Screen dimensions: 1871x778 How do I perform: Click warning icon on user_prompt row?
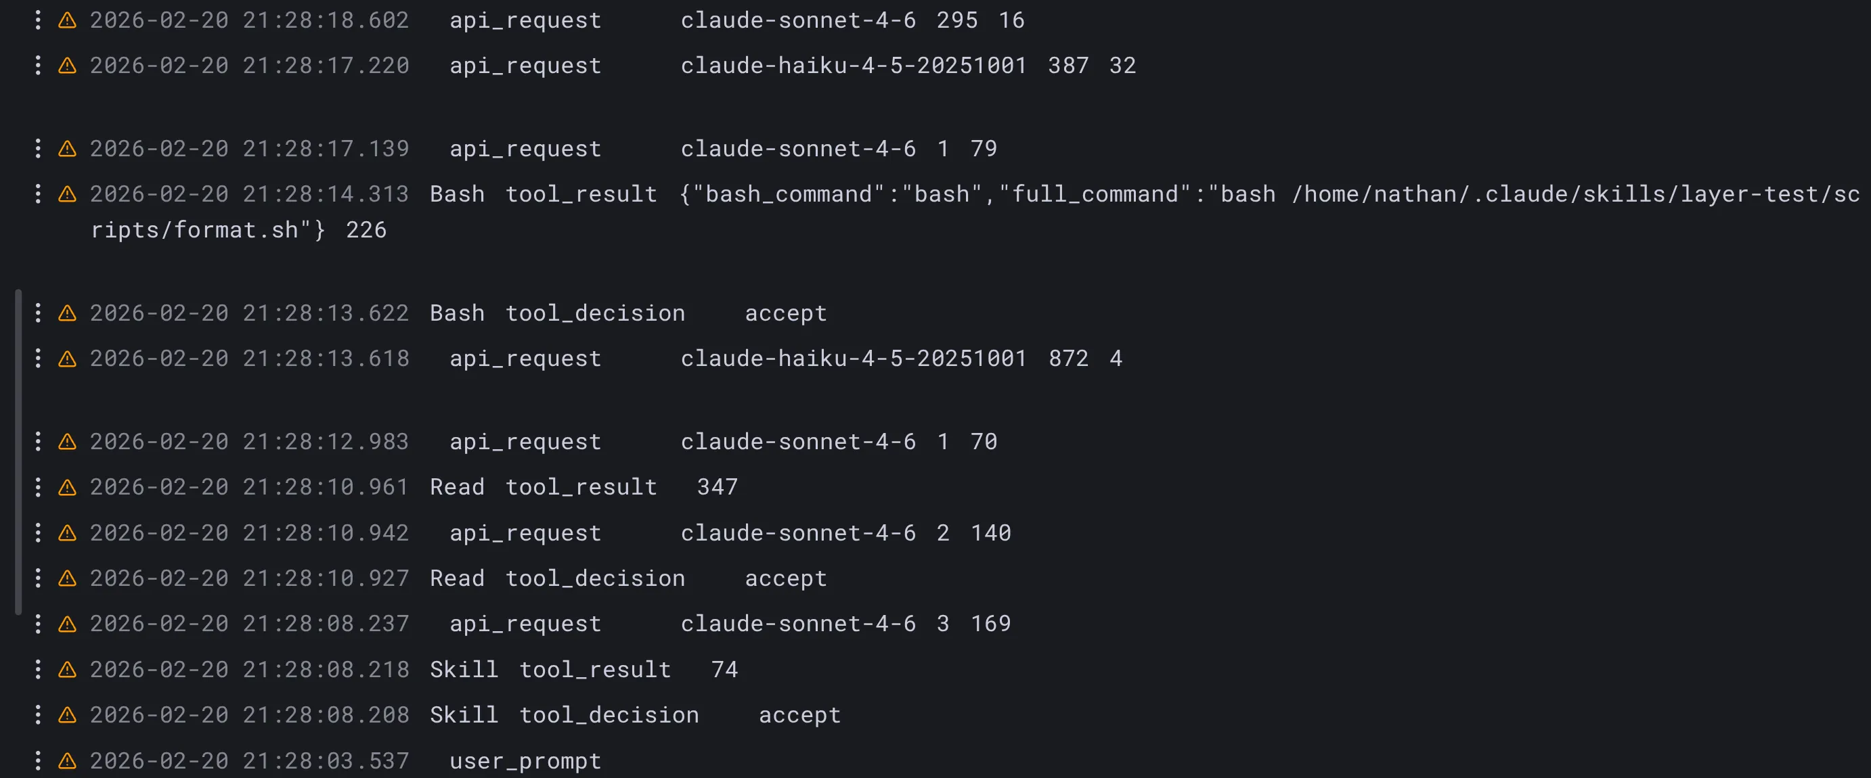[68, 760]
